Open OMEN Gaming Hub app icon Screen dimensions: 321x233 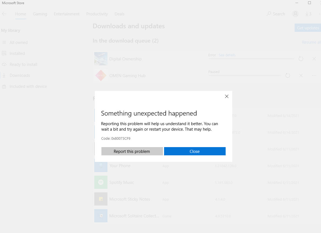(x=101, y=76)
